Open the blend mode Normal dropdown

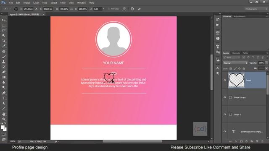(235, 63)
